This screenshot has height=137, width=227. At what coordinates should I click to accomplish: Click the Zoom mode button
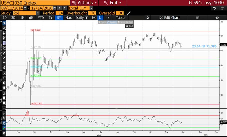coord(129,22)
